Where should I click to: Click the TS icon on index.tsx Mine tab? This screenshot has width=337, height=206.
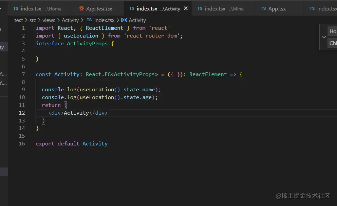[200, 8]
